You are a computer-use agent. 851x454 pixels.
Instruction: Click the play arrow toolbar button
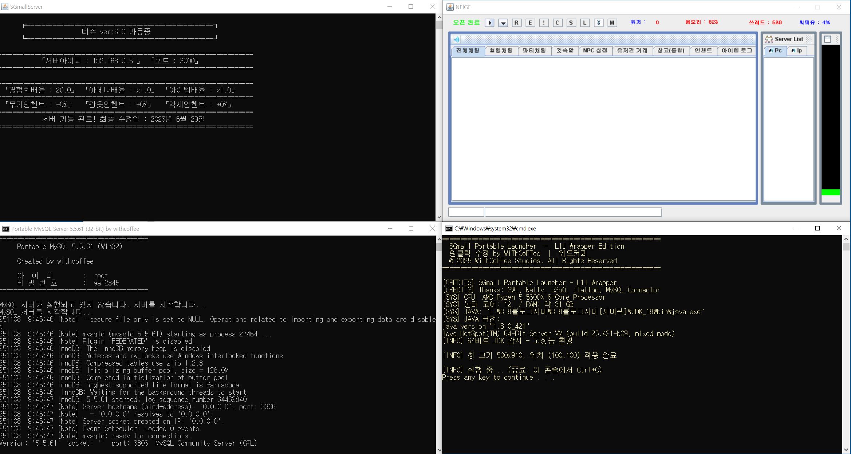pos(489,23)
